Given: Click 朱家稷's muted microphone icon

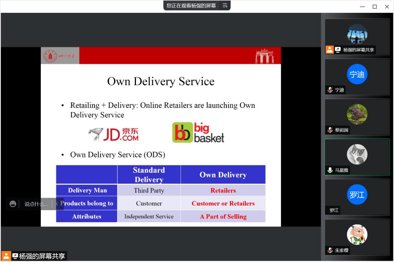Looking at the screenshot, I should (x=330, y=250).
